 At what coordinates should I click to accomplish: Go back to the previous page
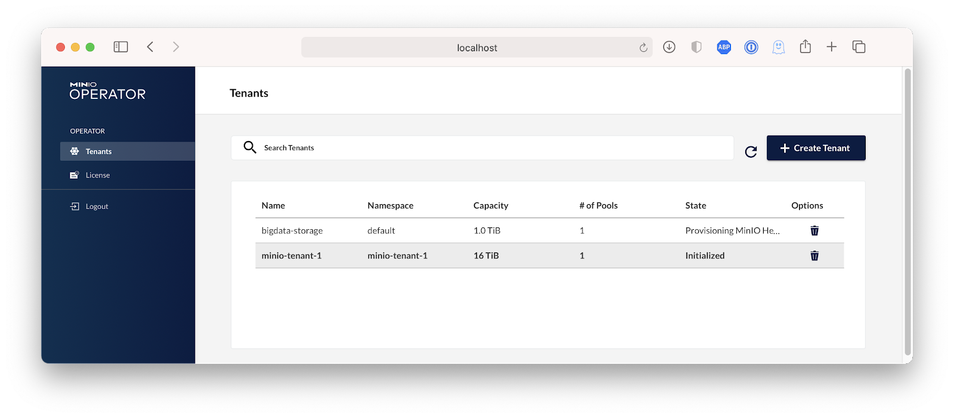[x=150, y=46]
